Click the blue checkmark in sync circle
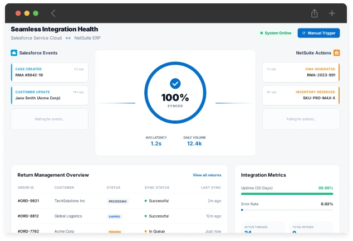This screenshot has height=241, width=353. [x=175, y=84]
